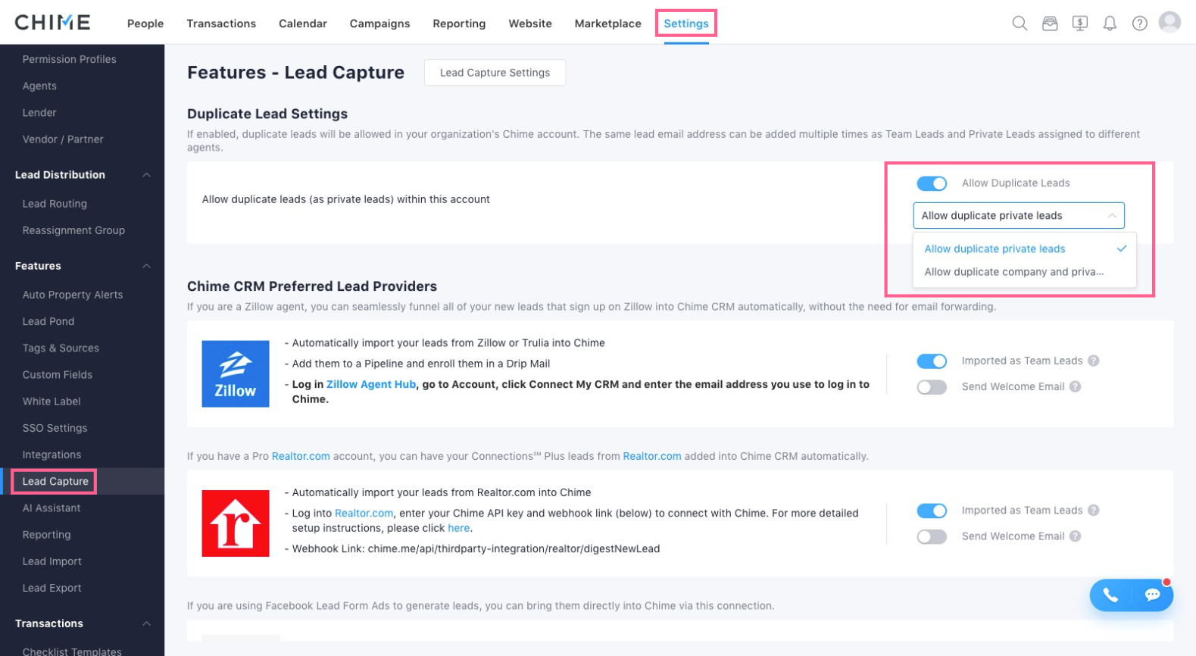Help icon beside Zillow Imported as Team Leads

click(1094, 361)
